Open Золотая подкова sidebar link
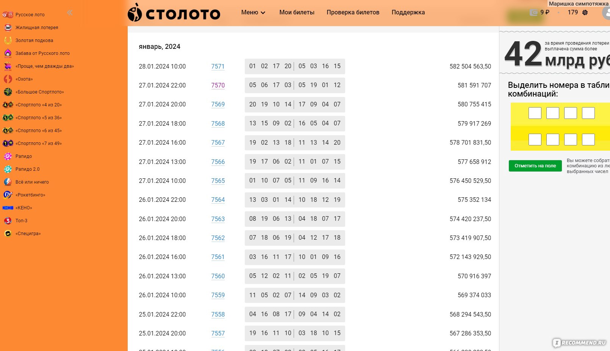Image resolution: width=610 pixels, height=351 pixels. (34, 41)
